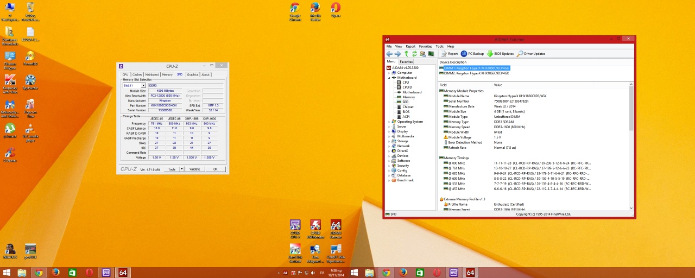
Task: Open the View menu in AIDA64
Action: coord(399,46)
